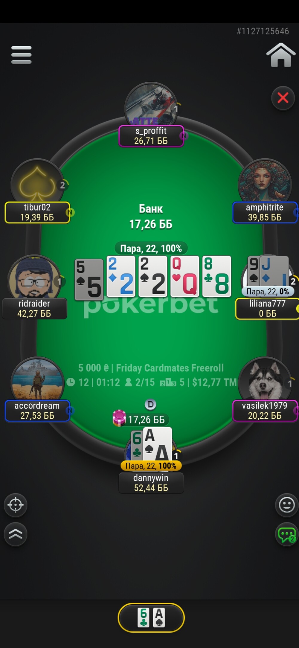Tap the hand number #1127125646

[263, 31]
